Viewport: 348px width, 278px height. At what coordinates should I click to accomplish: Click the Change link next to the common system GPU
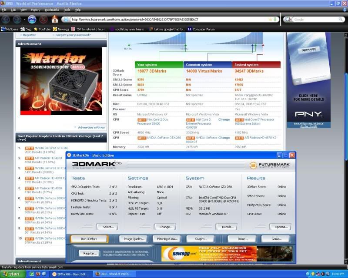point(224,138)
